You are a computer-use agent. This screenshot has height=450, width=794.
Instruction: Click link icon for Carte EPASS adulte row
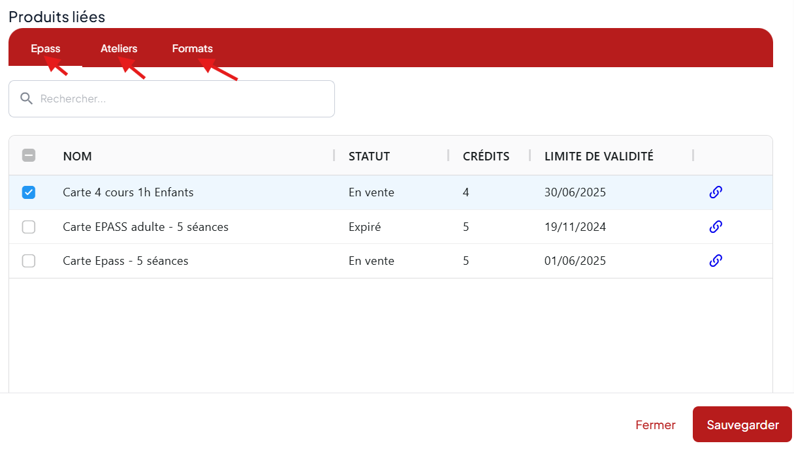tap(716, 227)
